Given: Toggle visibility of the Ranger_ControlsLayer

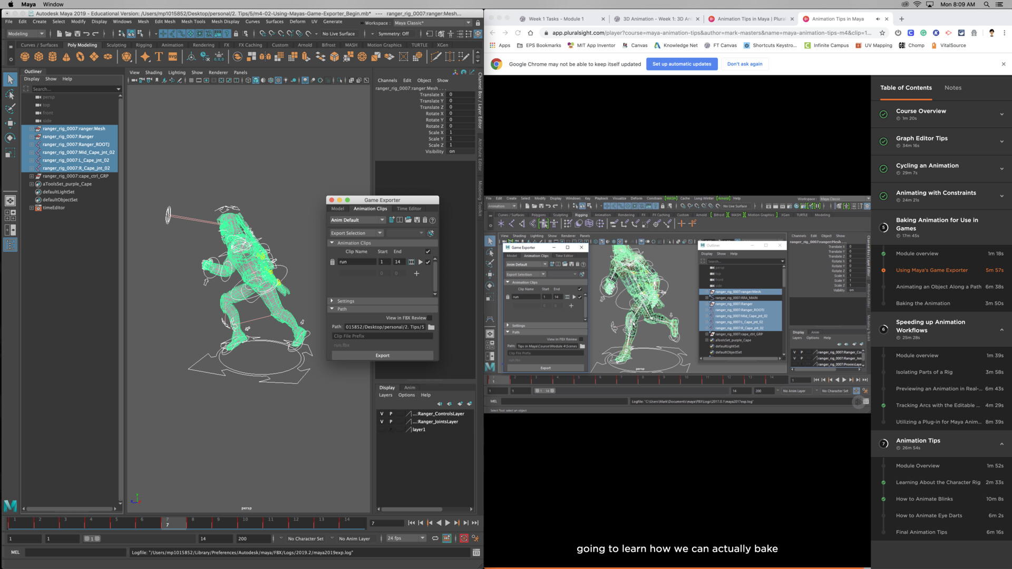Looking at the screenshot, I should [x=382, y=414].
